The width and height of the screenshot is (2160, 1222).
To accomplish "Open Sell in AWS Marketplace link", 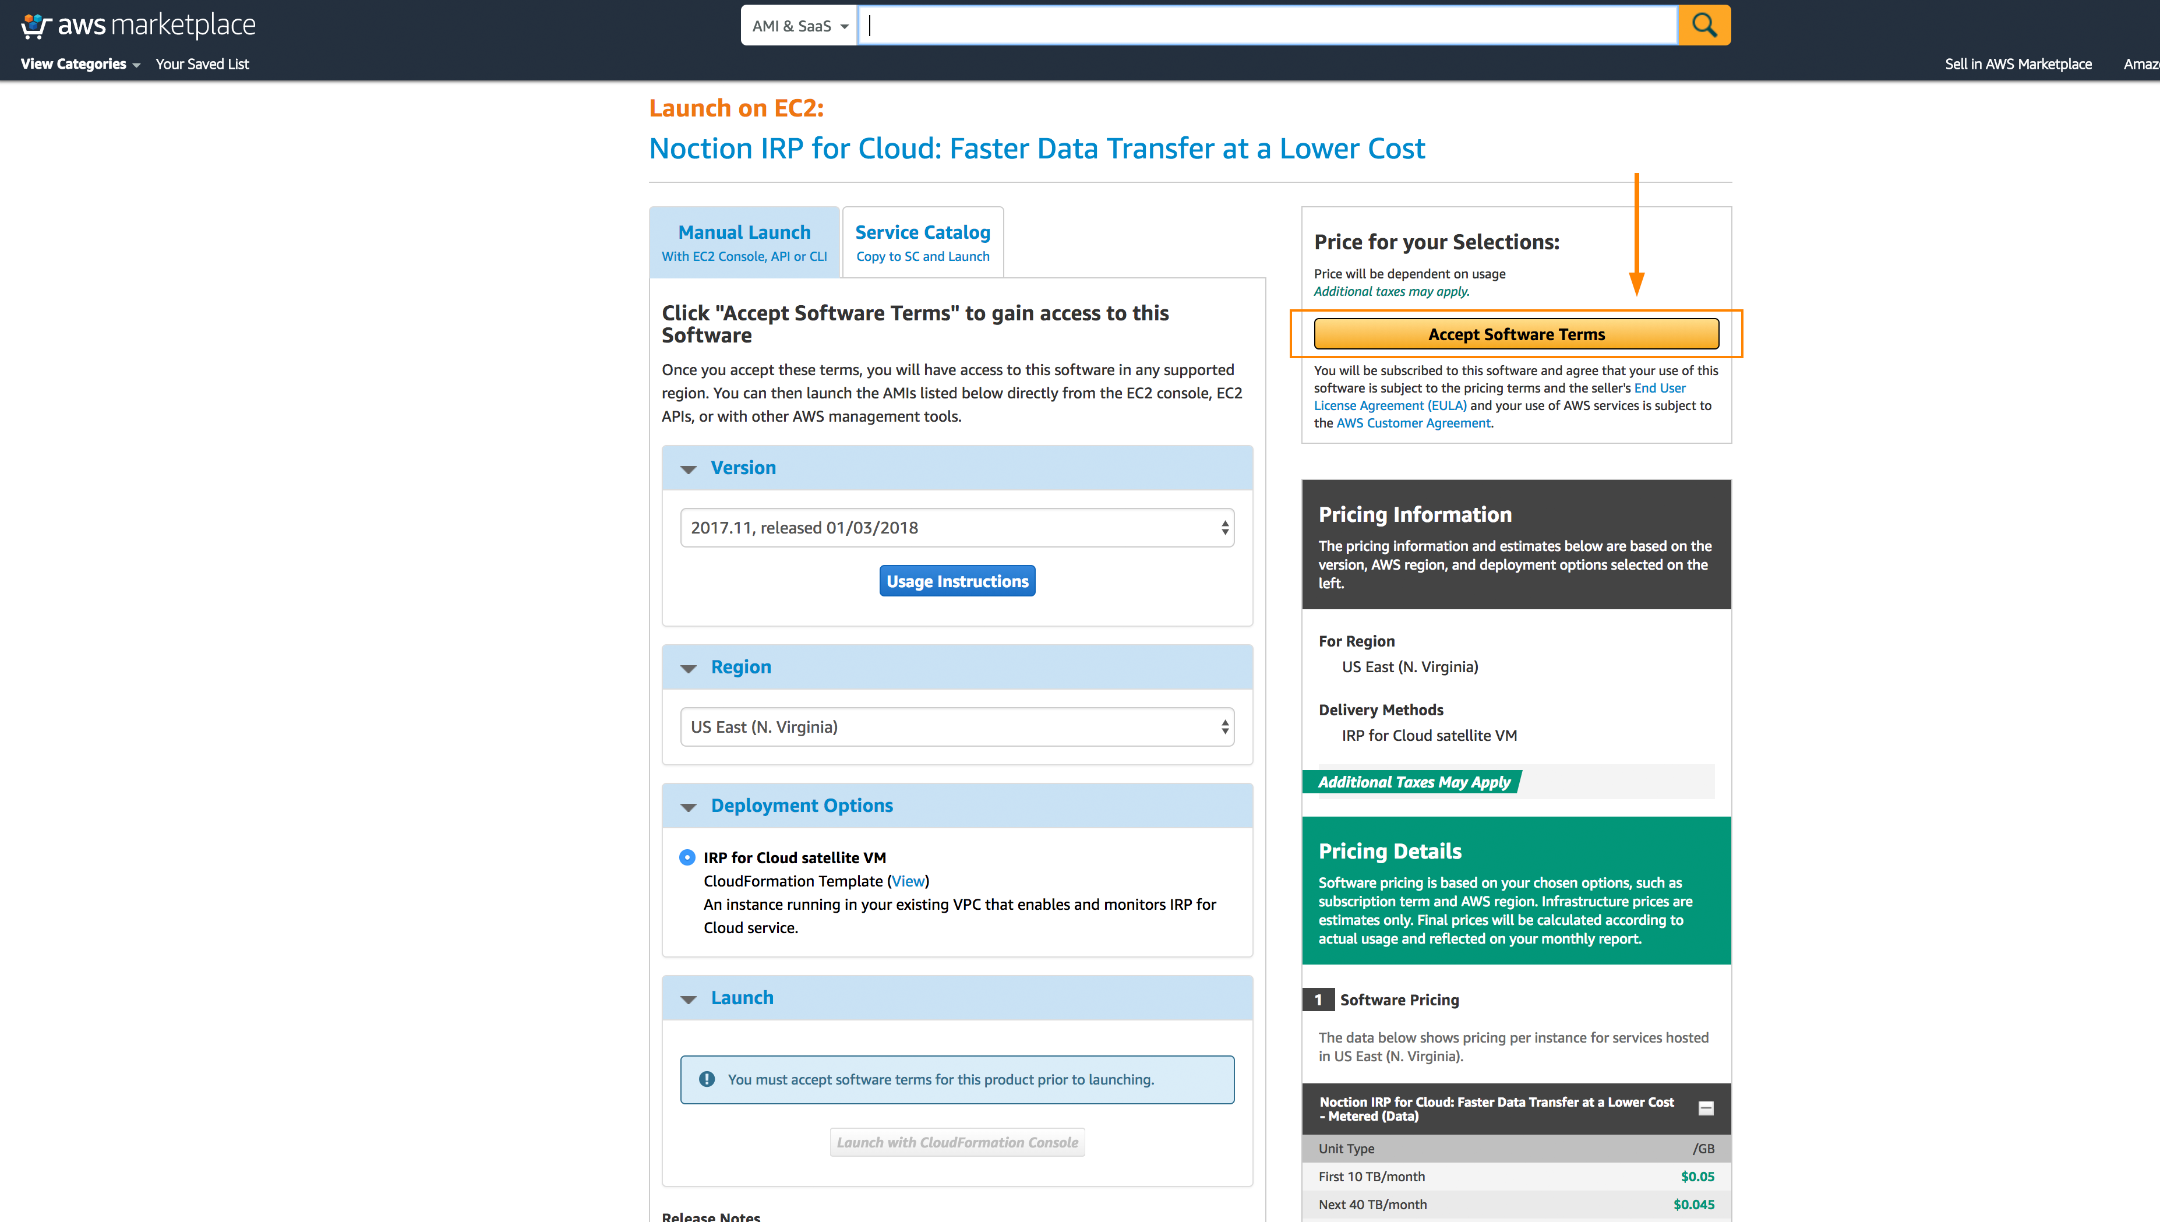I will pos(2018,64).
